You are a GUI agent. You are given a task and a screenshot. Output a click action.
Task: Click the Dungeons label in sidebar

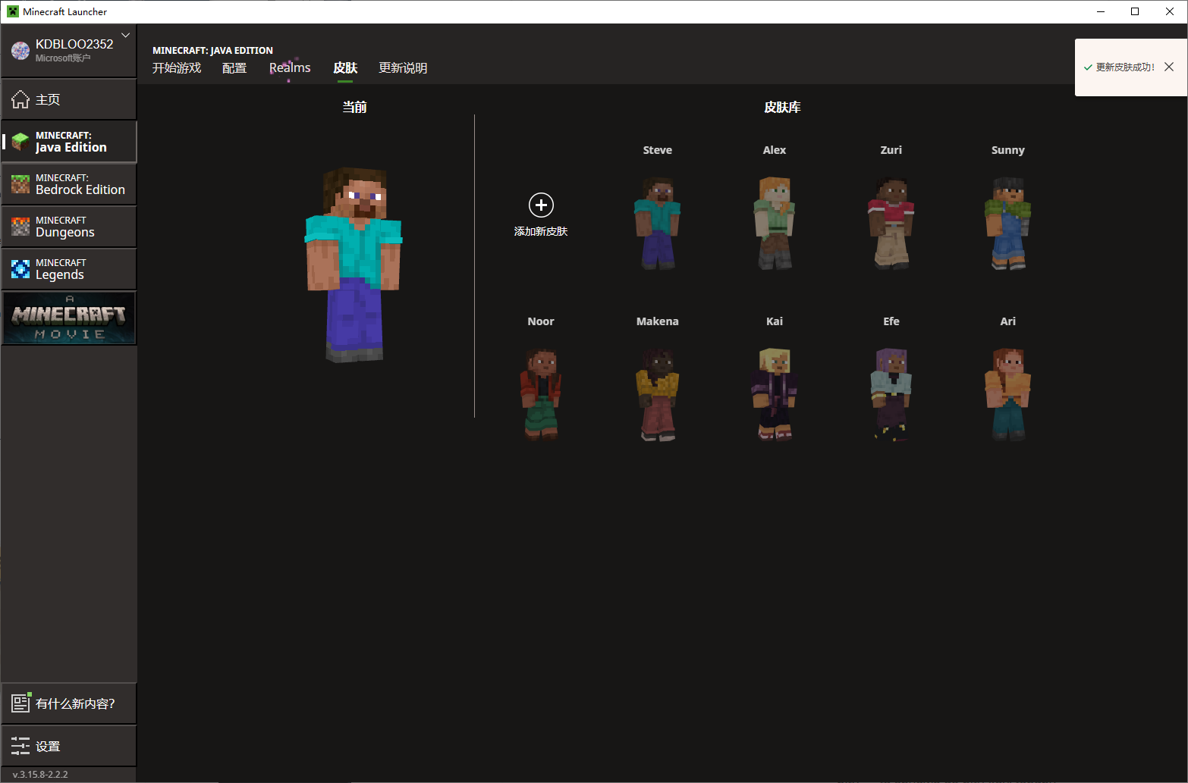click(x=65, y=233)
